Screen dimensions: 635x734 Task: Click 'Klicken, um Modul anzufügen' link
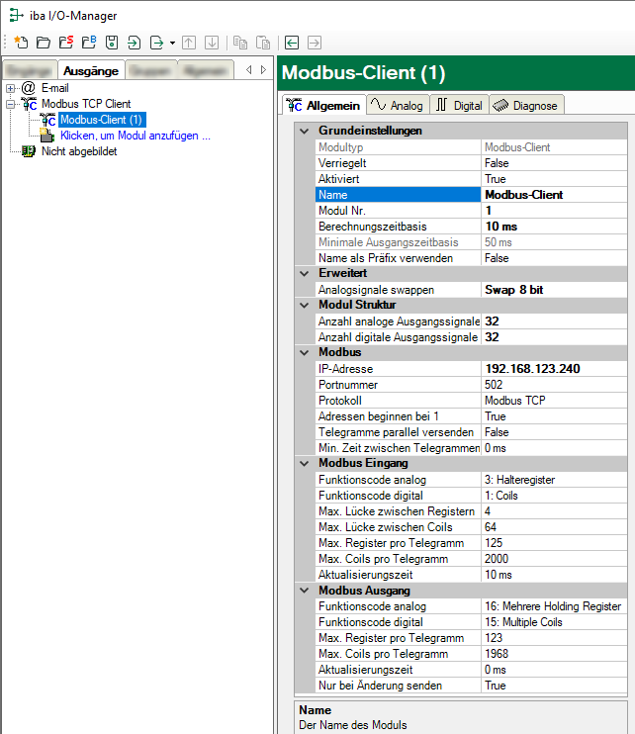click(136, 136)
